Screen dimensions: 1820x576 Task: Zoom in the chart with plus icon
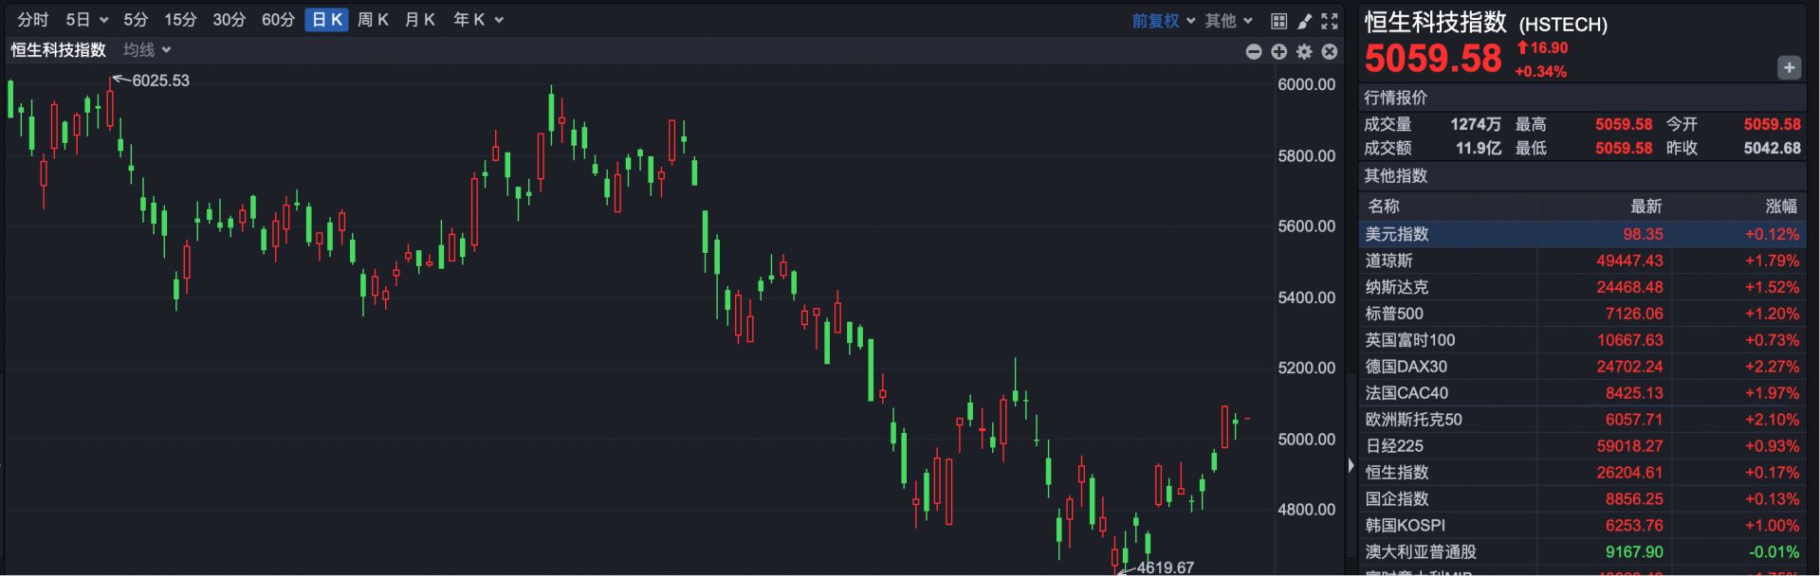coord(1278,52)
